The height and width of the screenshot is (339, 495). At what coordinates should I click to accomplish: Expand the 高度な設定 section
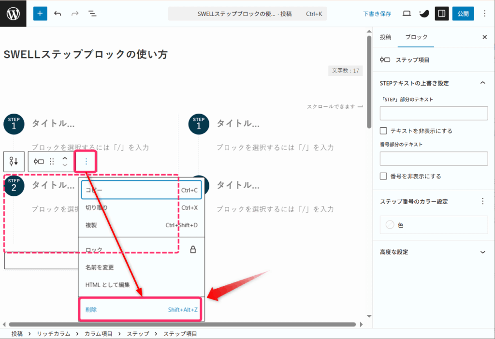pos(482,252)
